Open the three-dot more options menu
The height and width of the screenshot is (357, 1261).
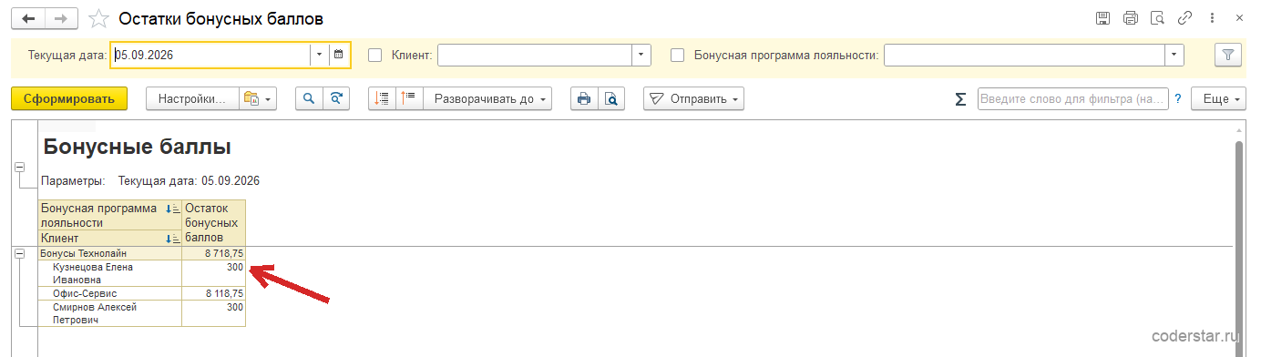point(1213,18)
